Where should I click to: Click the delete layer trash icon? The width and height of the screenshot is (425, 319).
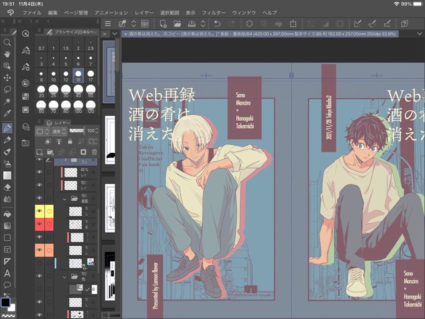94,152
